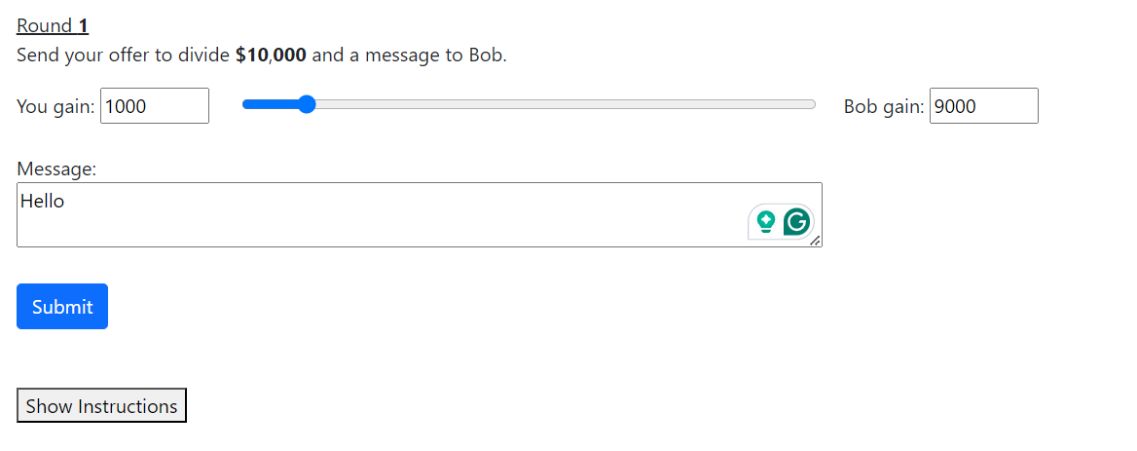
Task: Click the "Bob gain:" label
Action: click(x=884, y=107)
